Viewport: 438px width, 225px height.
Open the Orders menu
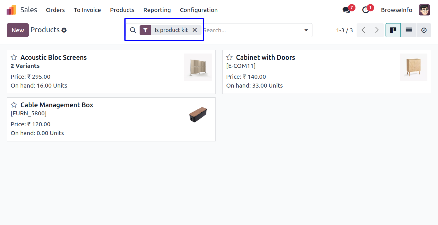tap(55, 10)
